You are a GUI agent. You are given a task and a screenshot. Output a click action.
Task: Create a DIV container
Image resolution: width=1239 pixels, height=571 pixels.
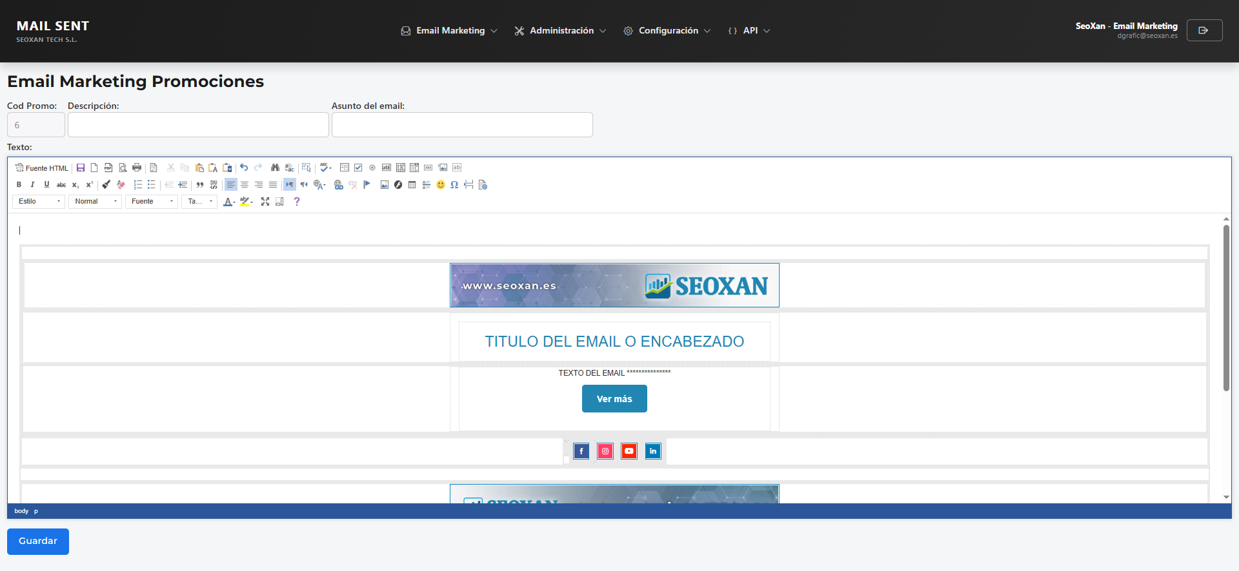tap(214, 184)
